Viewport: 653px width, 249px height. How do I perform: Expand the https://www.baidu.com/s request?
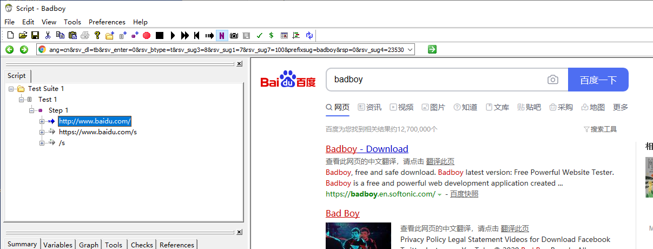[x=42, y=132]
